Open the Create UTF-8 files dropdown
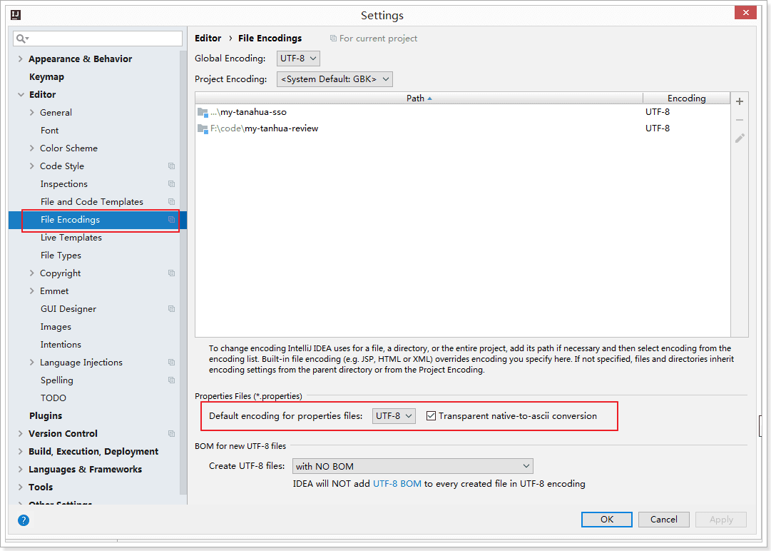771x551 pixels. tap(412, 466)
